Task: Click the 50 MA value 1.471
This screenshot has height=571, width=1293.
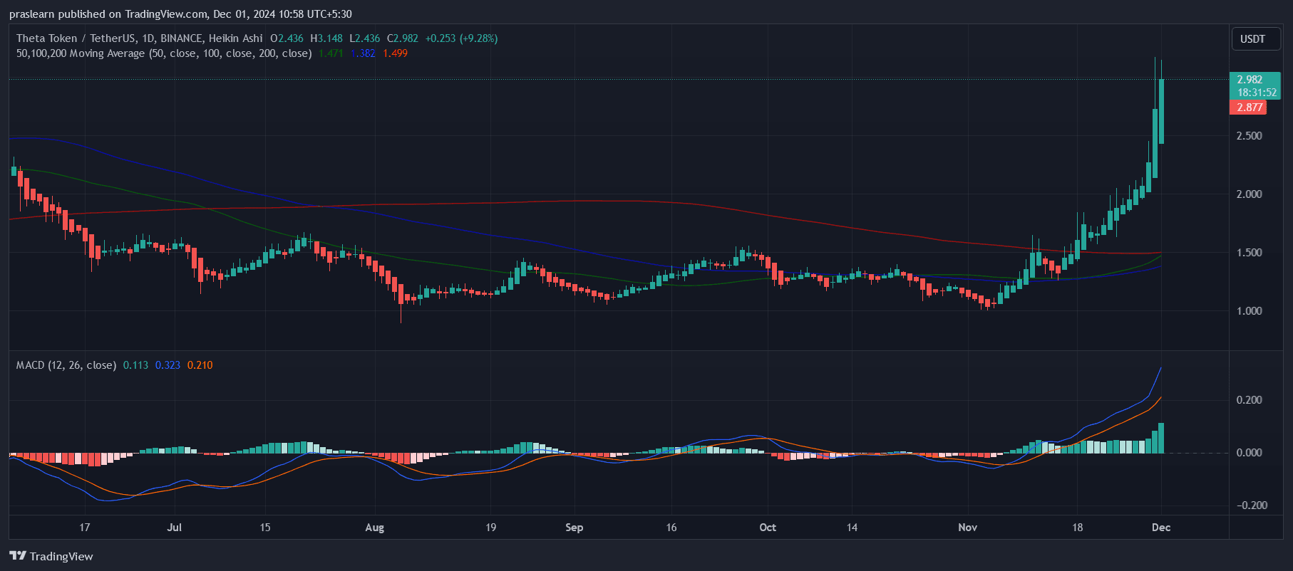Action: coord(331,53)
